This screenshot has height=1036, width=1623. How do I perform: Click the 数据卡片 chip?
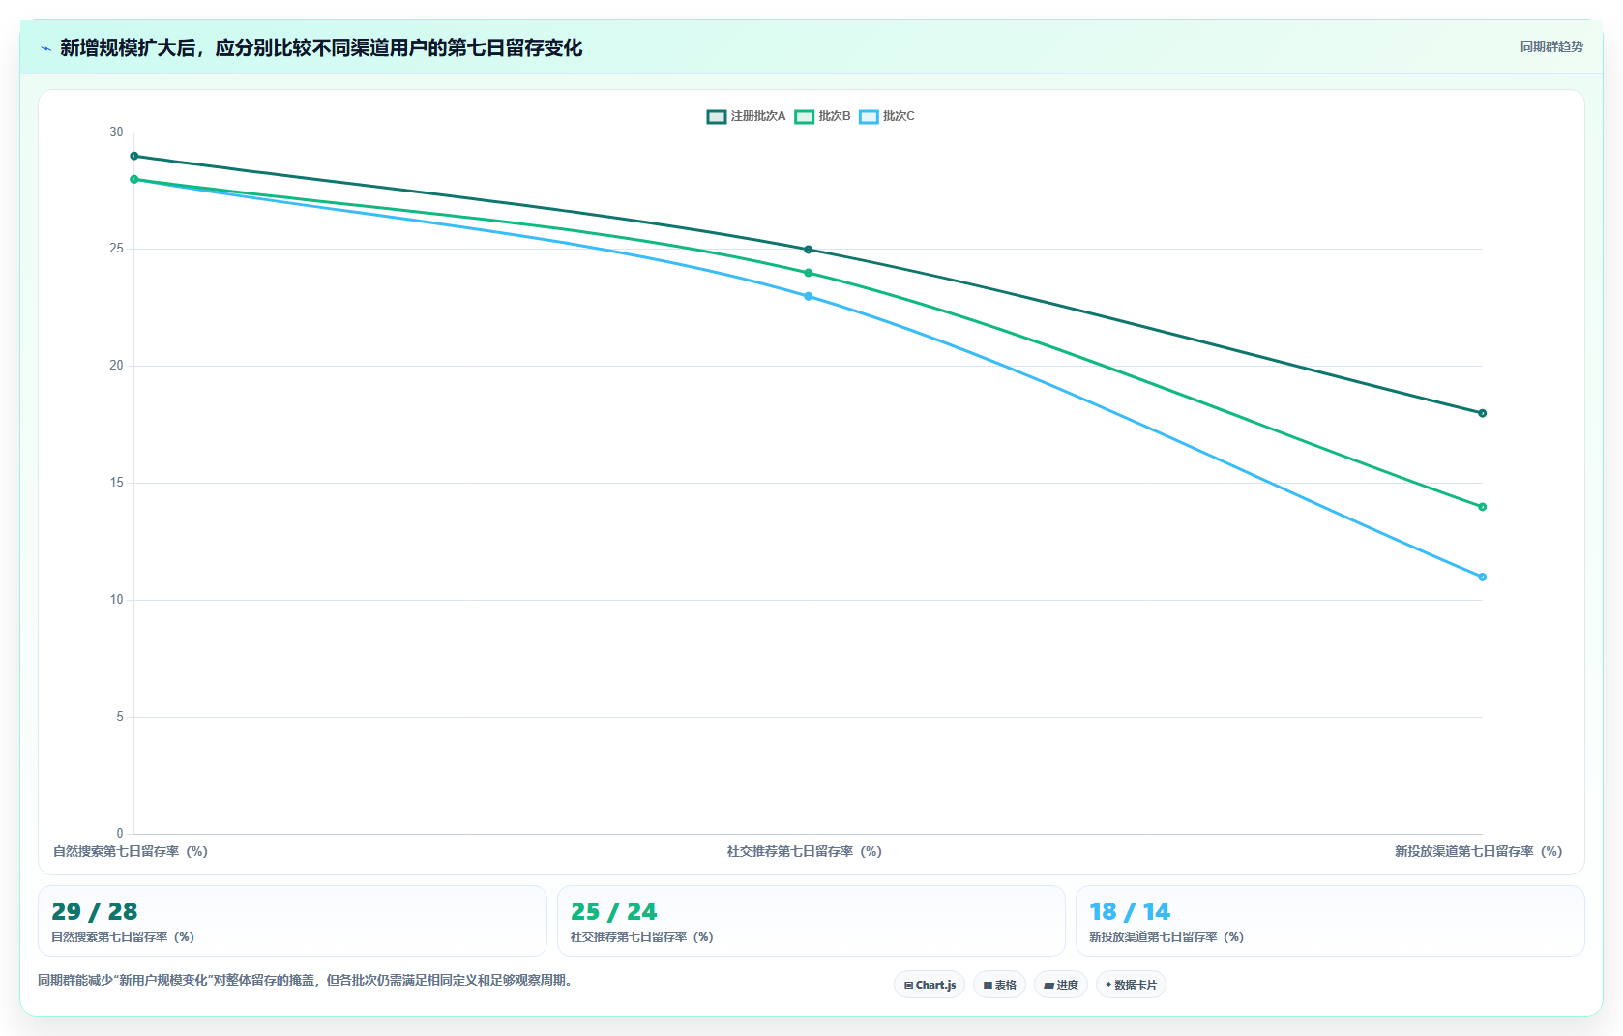1131,985
